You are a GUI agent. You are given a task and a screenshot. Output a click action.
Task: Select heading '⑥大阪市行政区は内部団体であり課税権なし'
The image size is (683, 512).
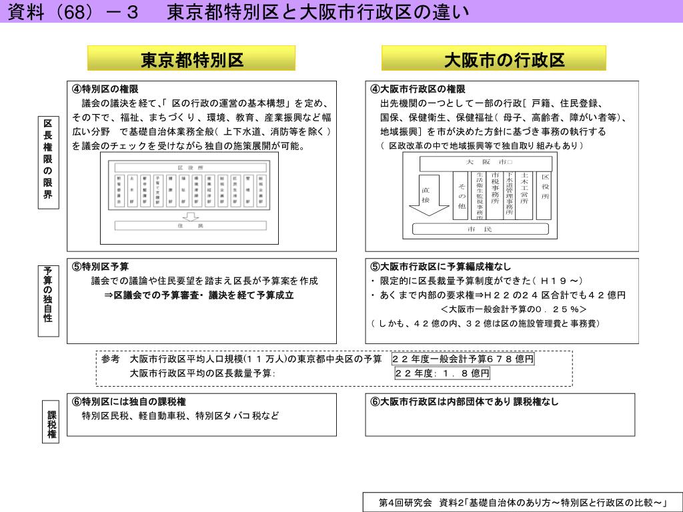point(464,401)
